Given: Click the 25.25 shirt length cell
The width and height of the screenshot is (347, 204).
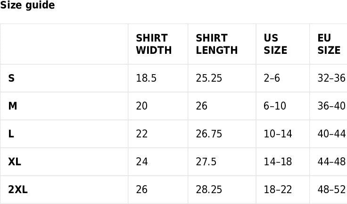Looking at the screenshot, I should click(x=209, y=78).
